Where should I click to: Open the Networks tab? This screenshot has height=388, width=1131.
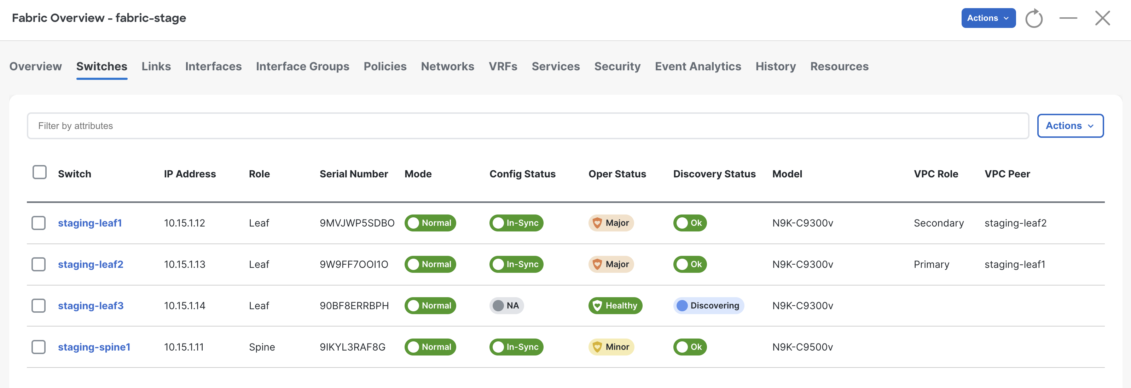447,66
